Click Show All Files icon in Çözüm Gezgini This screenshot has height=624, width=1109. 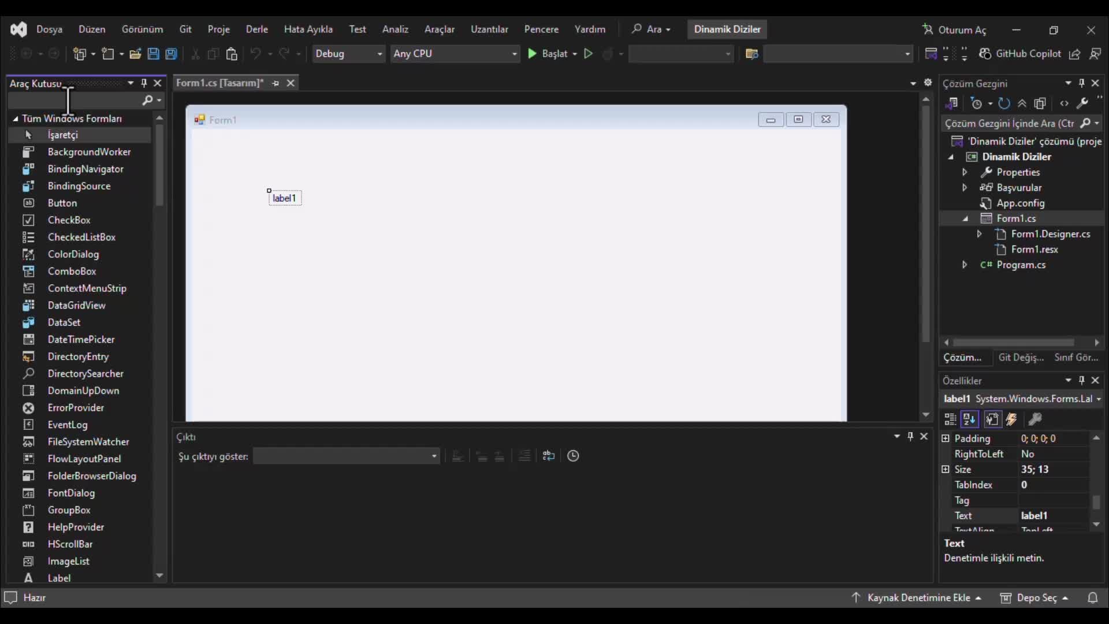pos(1040,103)
